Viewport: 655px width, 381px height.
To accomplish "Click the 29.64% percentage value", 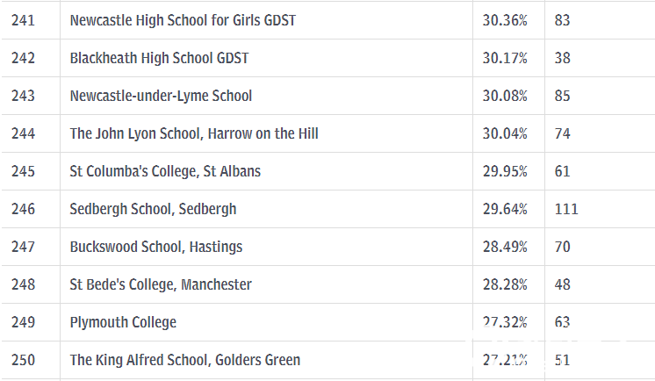I will click(x=505, y=209).
